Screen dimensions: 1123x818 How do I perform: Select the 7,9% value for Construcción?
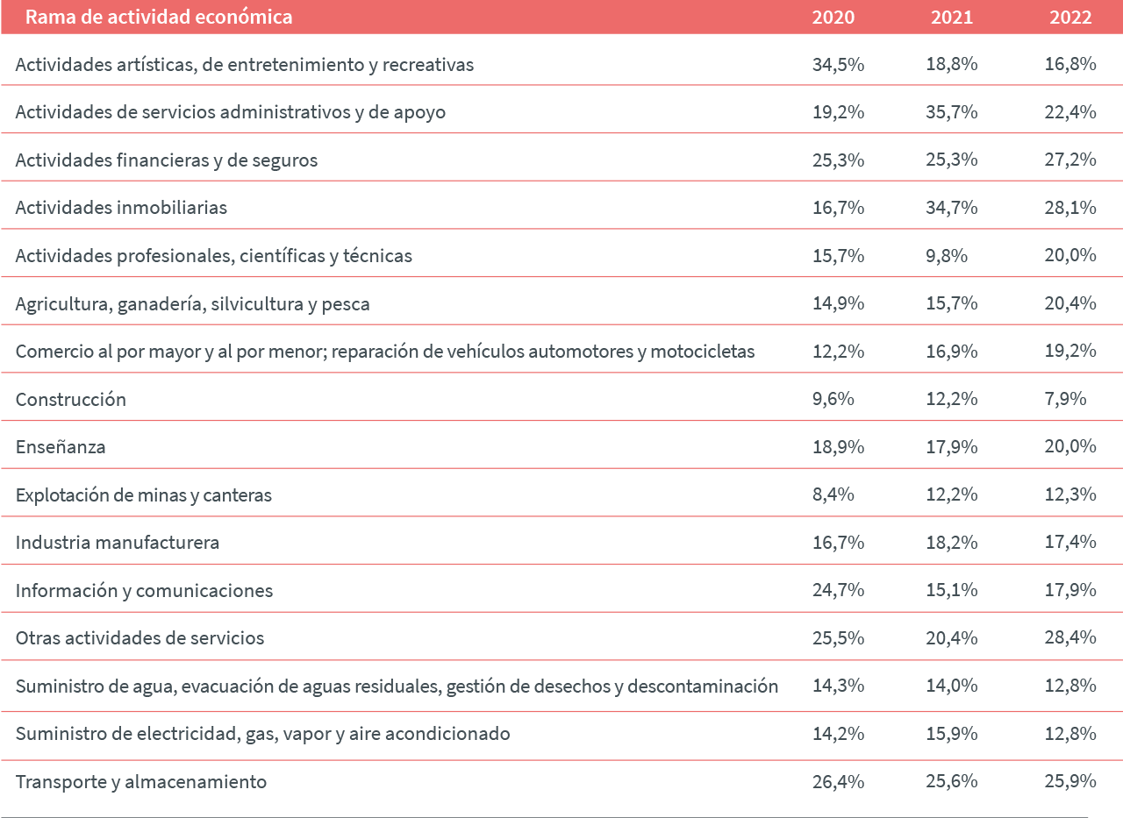(x=1064, y=400)
